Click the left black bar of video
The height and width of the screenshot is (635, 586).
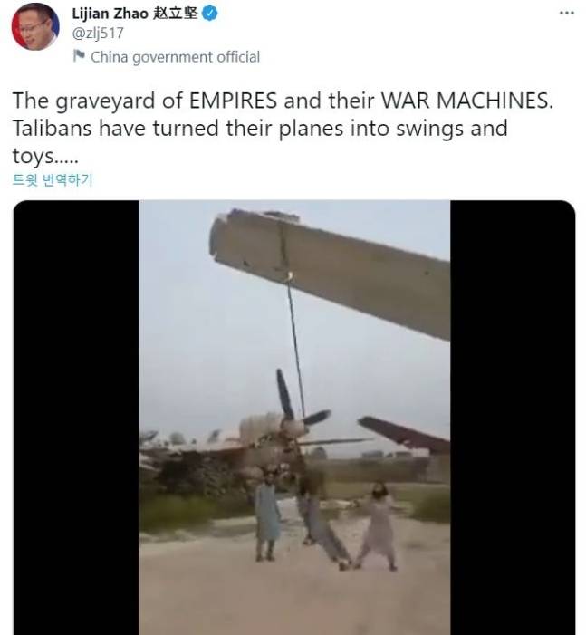76,417
